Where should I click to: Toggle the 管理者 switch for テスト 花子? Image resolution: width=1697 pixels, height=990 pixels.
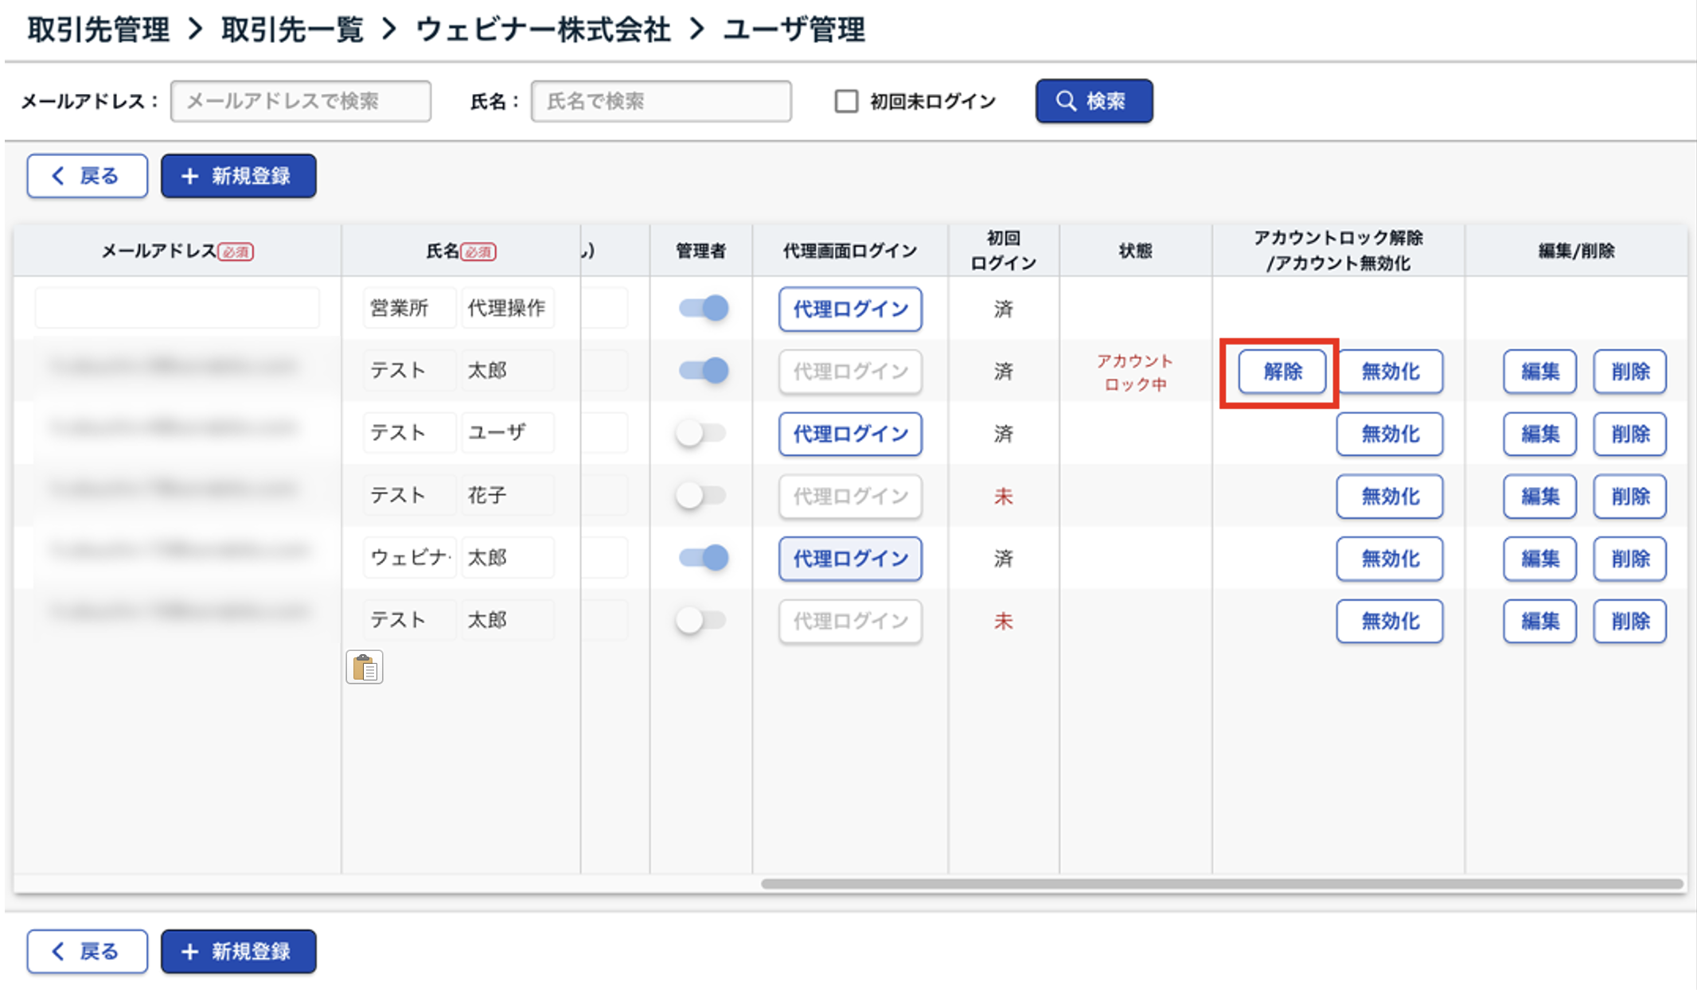701,496
